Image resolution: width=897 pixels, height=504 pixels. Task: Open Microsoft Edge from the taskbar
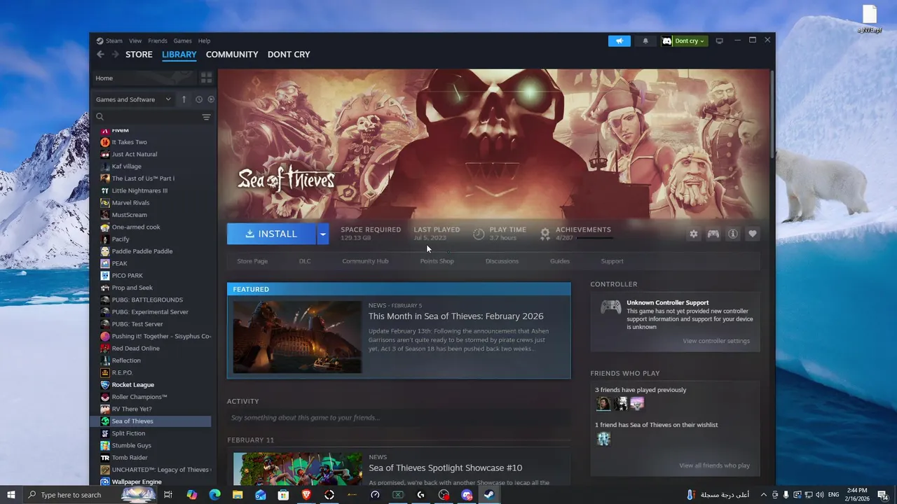(214, 495)
